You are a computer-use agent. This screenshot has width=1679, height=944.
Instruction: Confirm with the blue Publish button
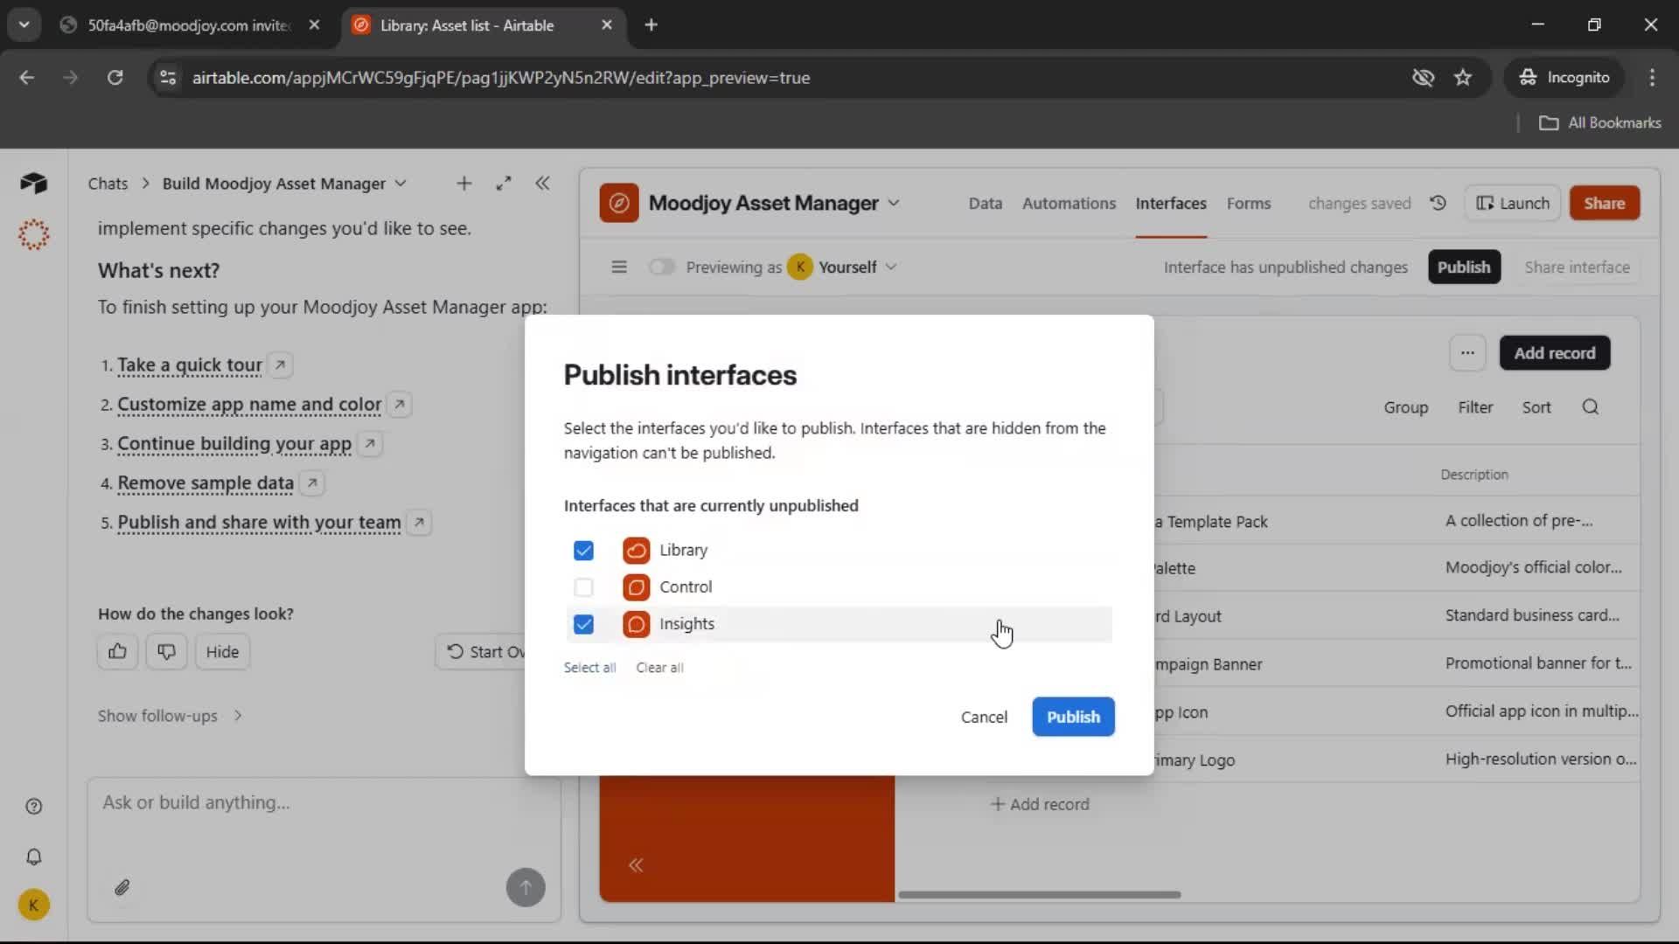pos(1073,717)
